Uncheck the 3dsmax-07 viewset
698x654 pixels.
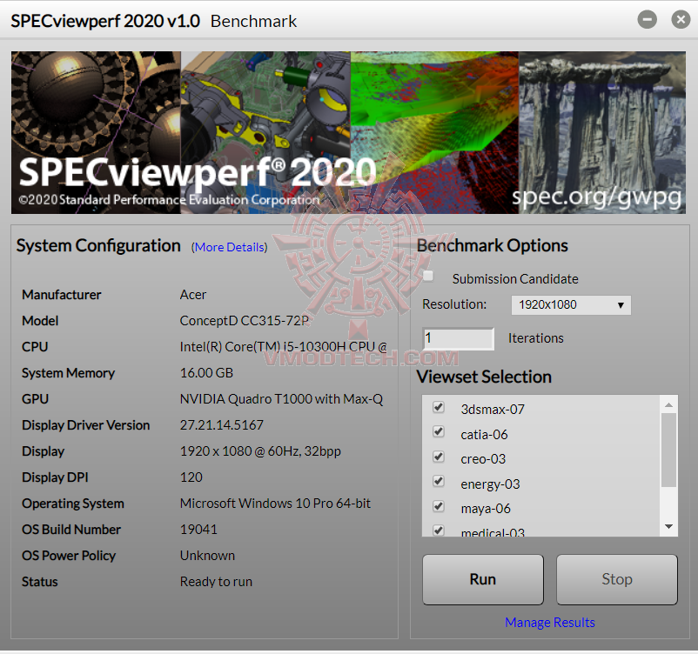click(438, 407)
